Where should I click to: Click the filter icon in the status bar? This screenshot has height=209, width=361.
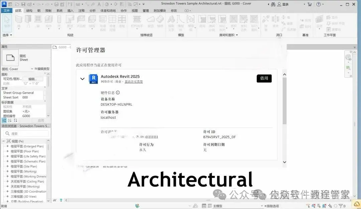[340, 206]
